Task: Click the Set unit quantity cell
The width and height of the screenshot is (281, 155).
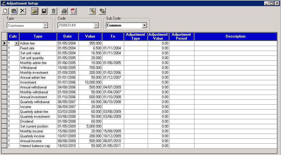Action: tap(38, 58)
